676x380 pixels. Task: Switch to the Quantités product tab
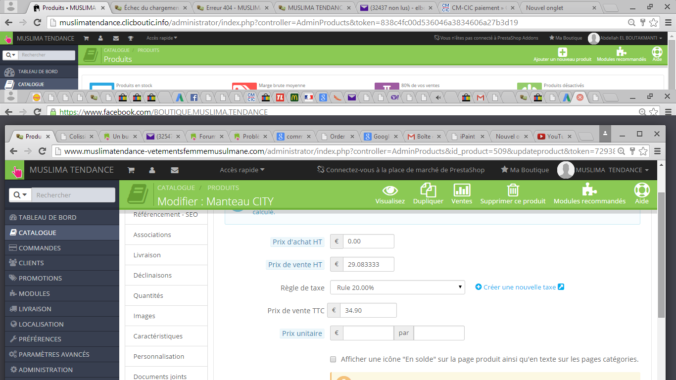click(166, 295)
